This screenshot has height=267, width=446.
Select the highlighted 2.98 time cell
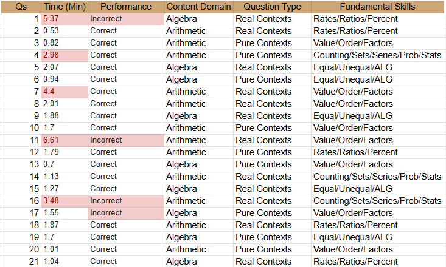coord(64,55)
